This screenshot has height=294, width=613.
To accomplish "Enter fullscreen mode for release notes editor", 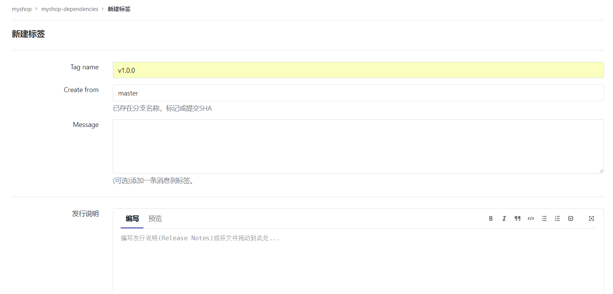I will point(591,219).
